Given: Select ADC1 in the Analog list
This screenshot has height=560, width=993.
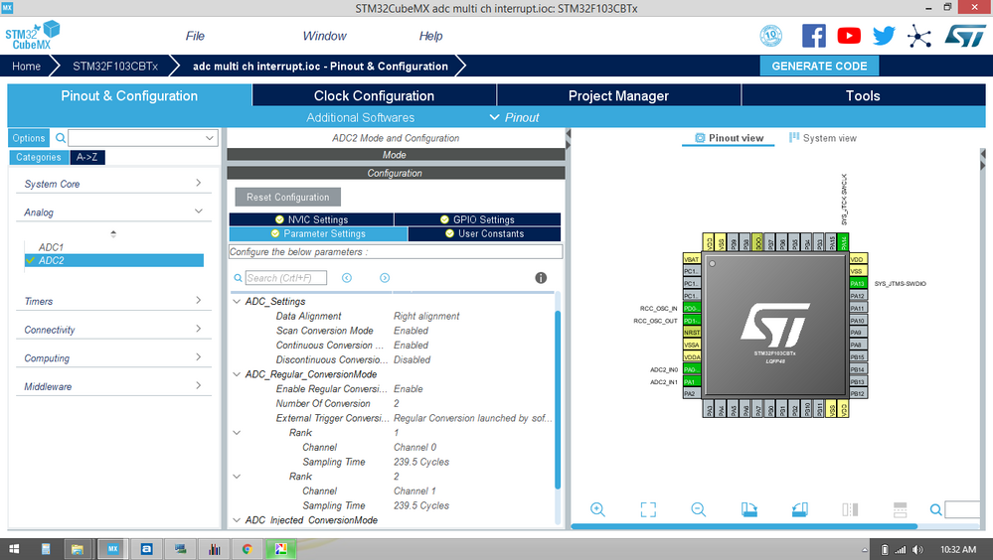Looking at the screenshot, I should (51, 247).
